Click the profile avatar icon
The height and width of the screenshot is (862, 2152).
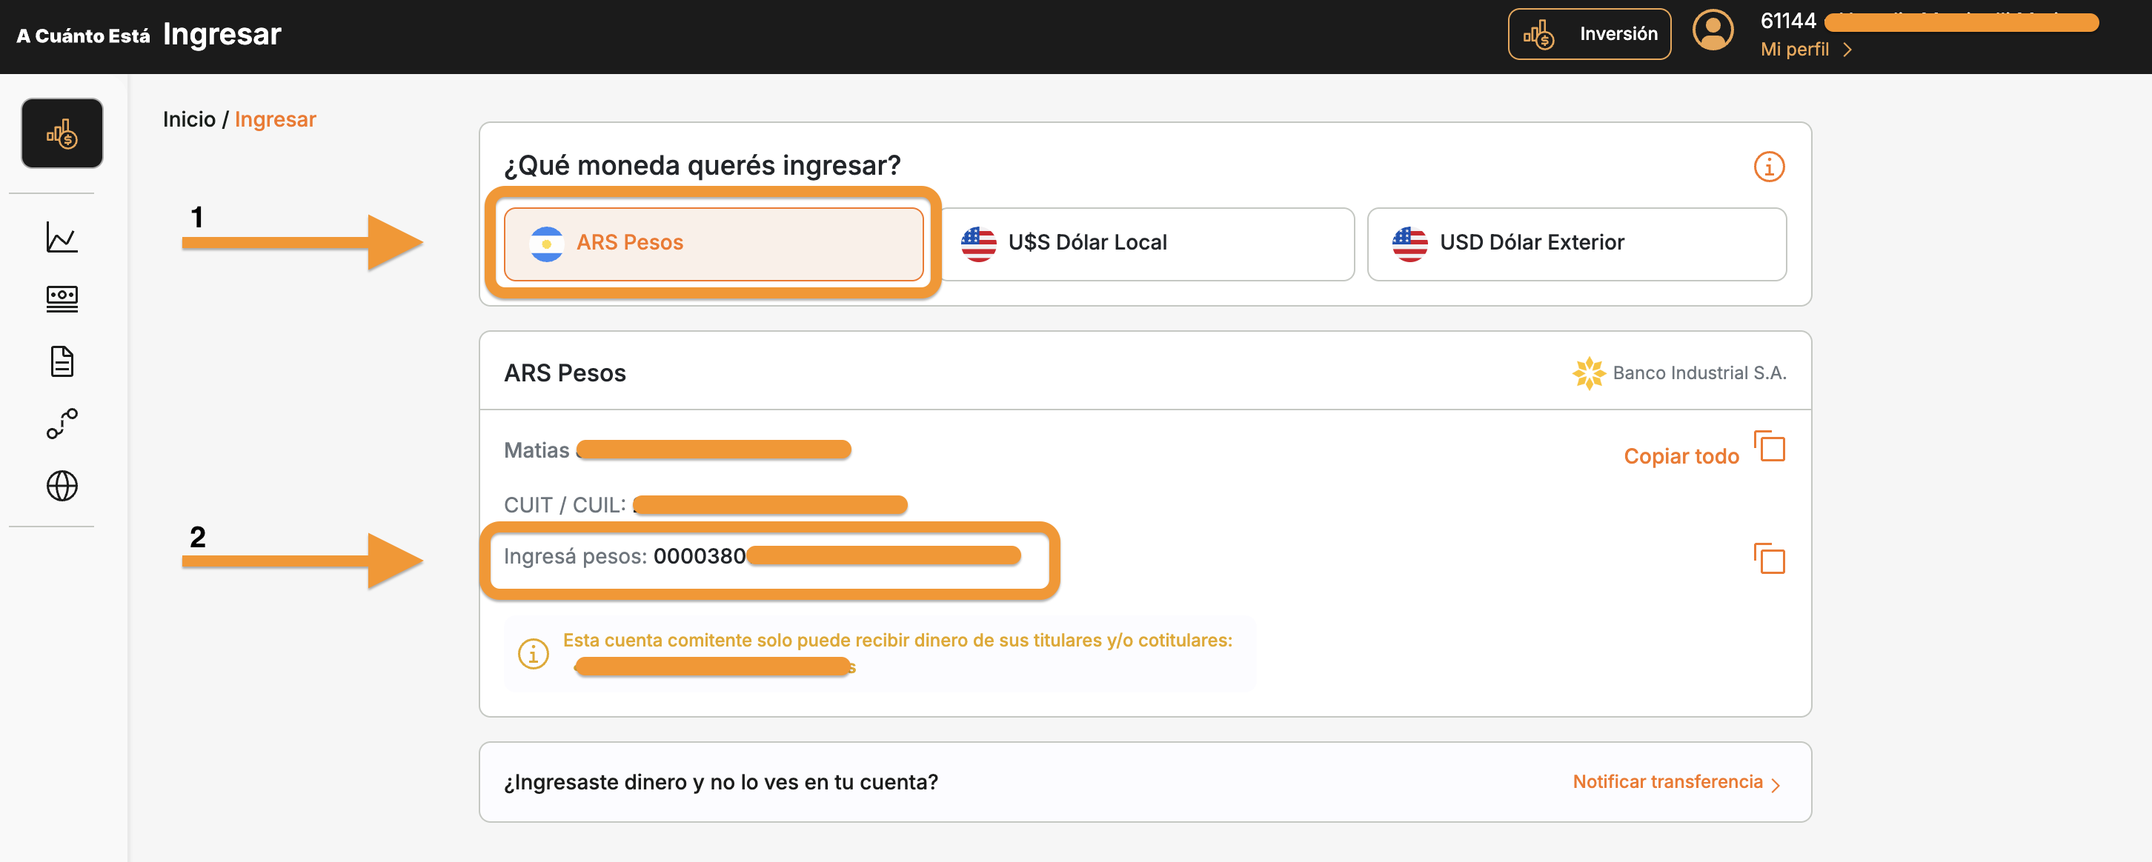tap(1713, 31)
